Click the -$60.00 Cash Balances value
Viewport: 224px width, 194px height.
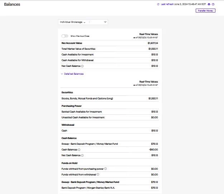153,149
